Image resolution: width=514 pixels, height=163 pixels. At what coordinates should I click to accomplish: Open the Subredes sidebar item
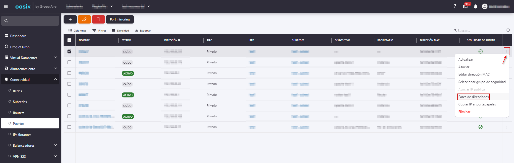[20, 102]
